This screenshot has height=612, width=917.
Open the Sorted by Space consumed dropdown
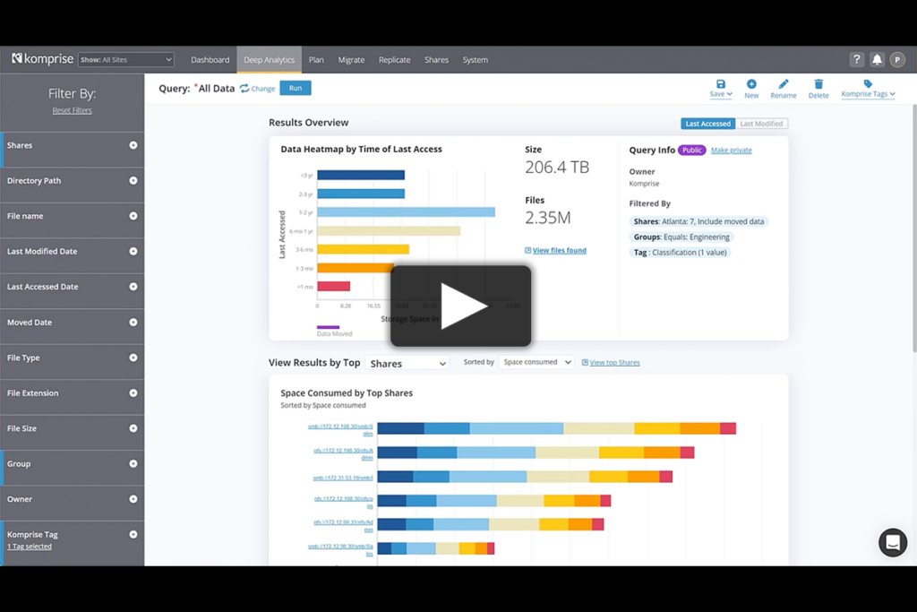click(x=536, y=362)
